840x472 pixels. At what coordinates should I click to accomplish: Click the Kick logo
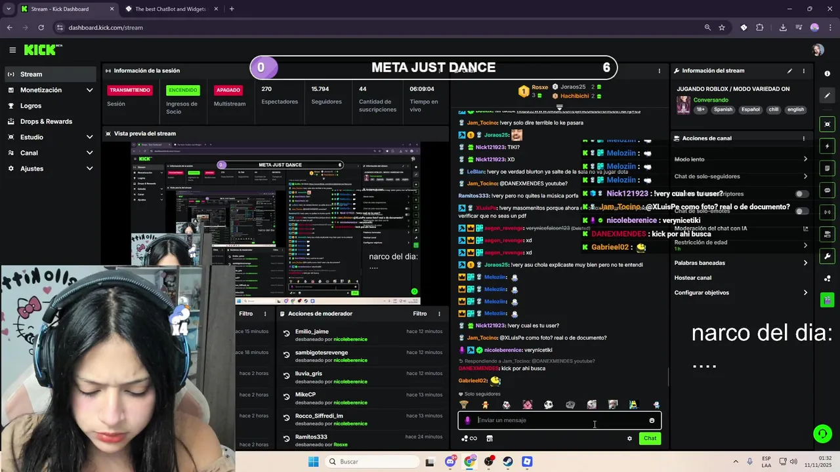point(43,50)
